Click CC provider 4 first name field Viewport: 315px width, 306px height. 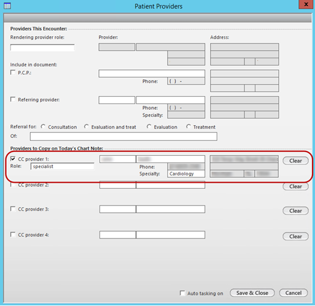[x=118, y=235]
